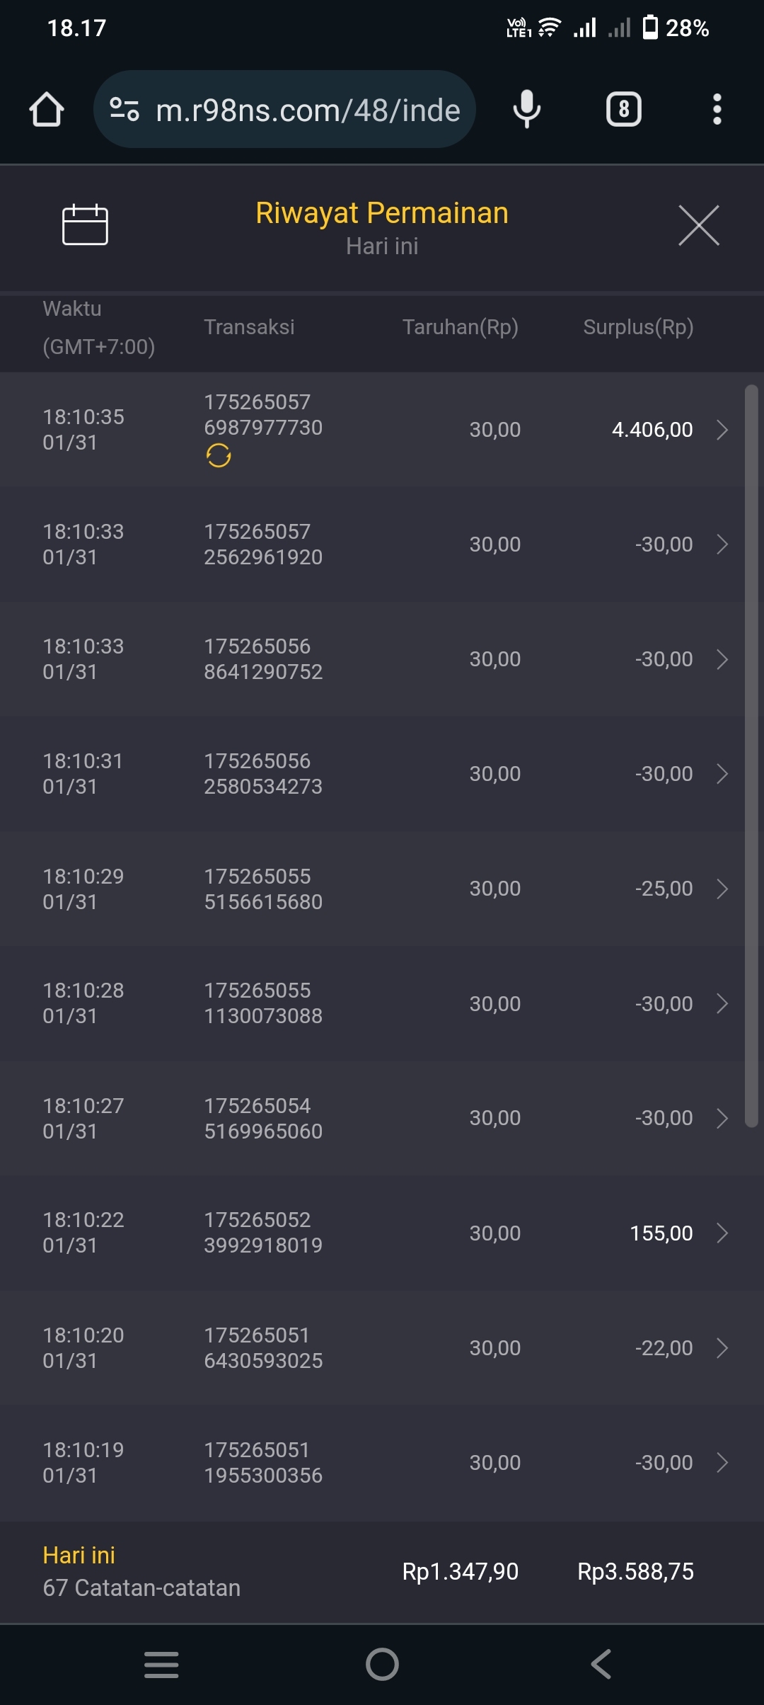Expand the -22,00 surplus row chevron
Image resolution: width=764 pixels, height=1705 pixels.
coord(722,1348)
